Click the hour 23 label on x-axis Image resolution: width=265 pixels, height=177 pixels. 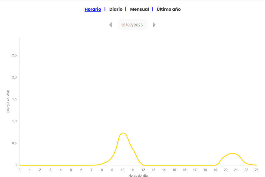257,170
